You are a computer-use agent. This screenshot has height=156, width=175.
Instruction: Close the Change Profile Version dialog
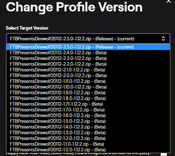click(169, 1)
